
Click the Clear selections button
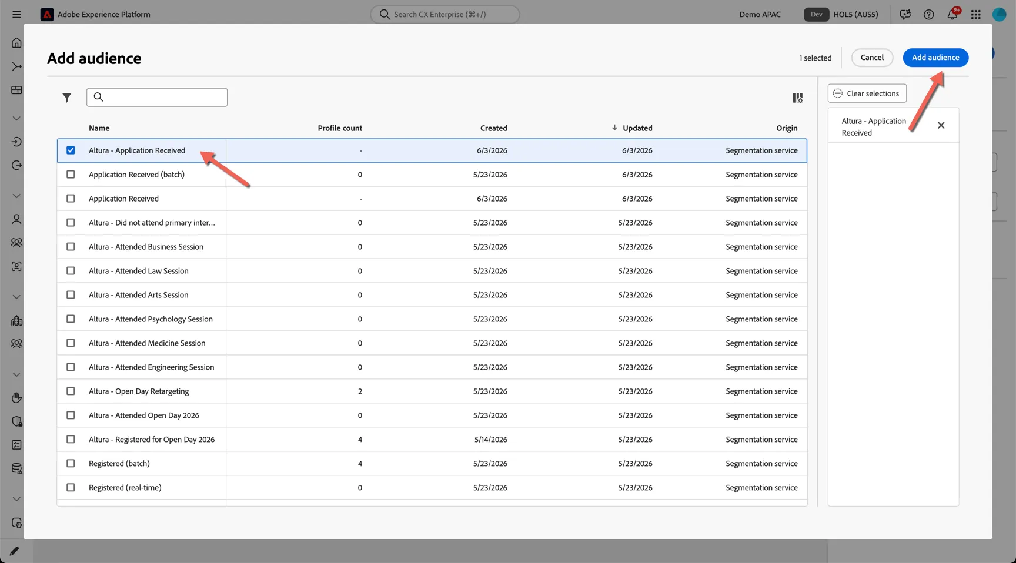(867, 93)
